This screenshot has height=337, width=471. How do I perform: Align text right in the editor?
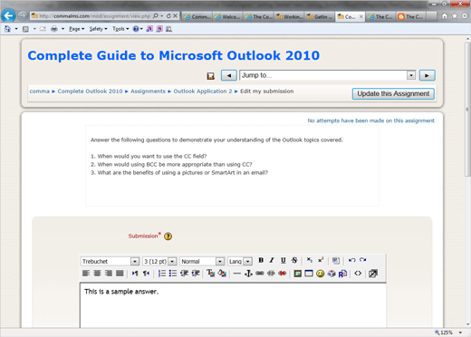point(109,274)
